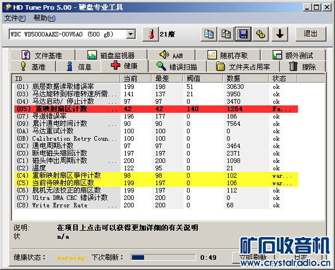Click the 当前 column header

click(135, 79)
